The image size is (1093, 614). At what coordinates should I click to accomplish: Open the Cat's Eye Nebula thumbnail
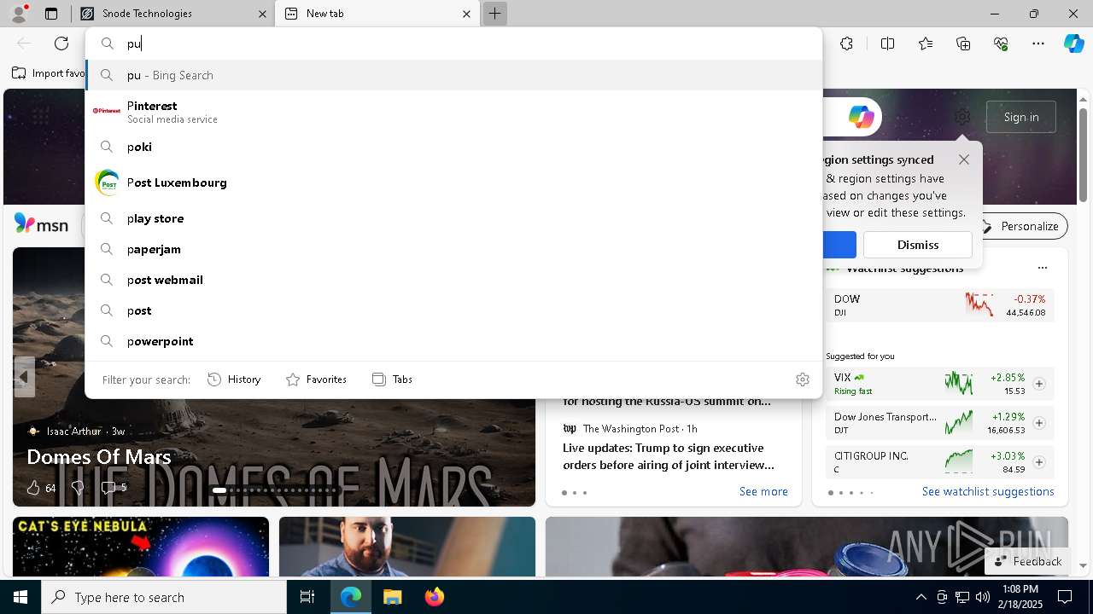point(141,547)
